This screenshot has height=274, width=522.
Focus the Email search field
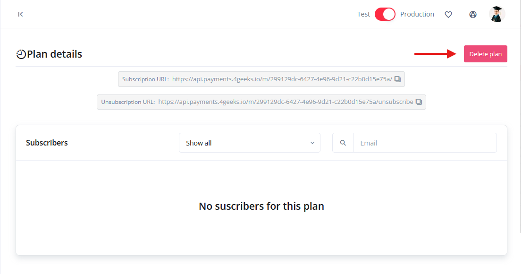[425, 143]
